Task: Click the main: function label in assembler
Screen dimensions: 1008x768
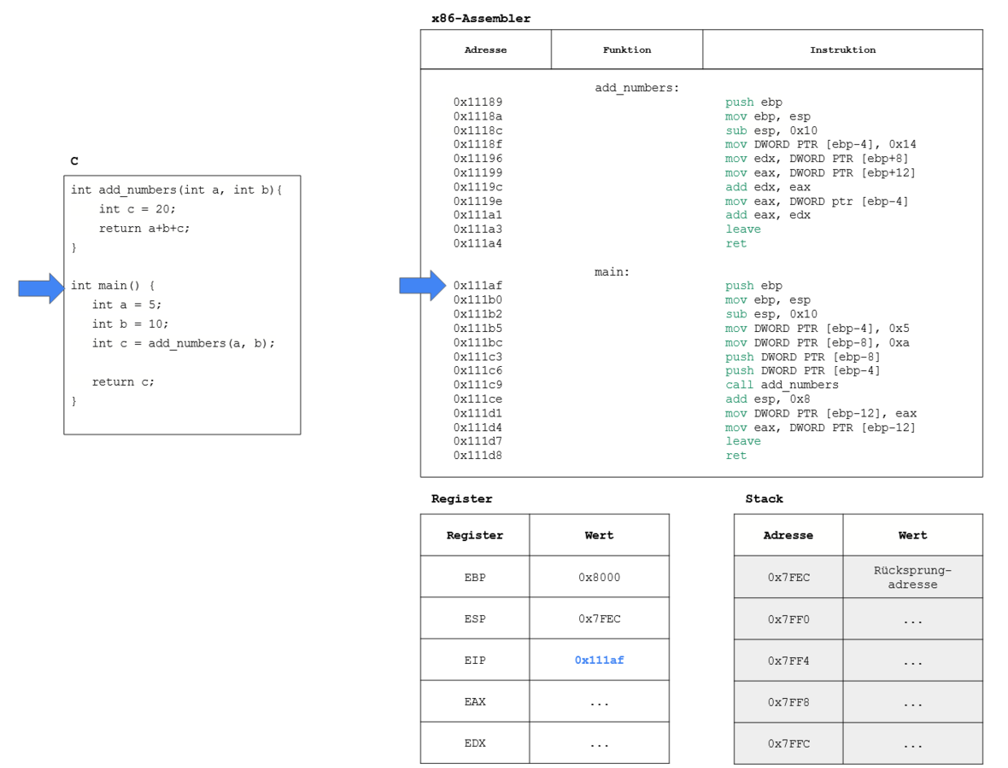Action: (612, 272)
